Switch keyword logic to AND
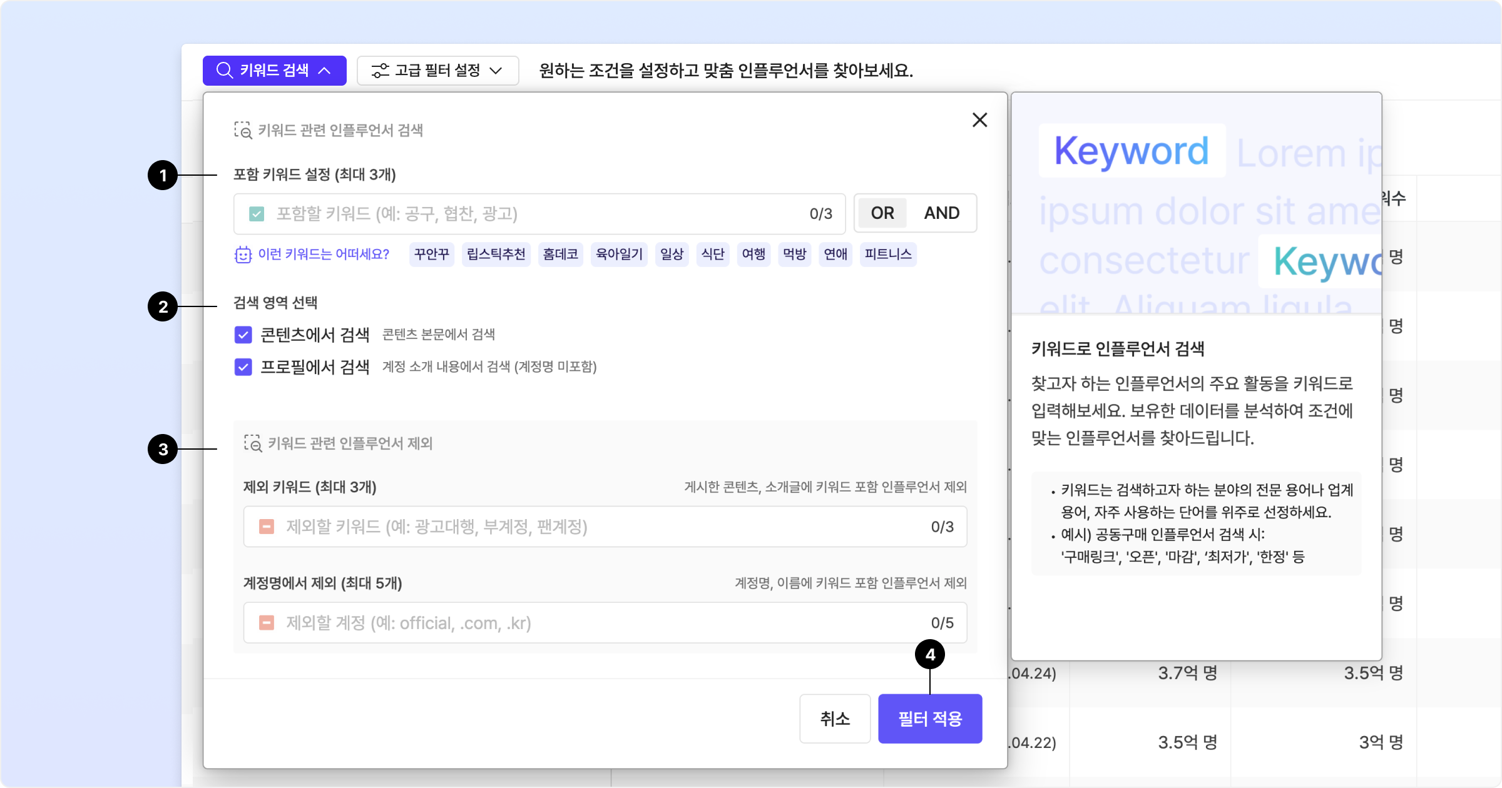The width and height of the screenshot is (1502, 788). (x=941, y=213)
